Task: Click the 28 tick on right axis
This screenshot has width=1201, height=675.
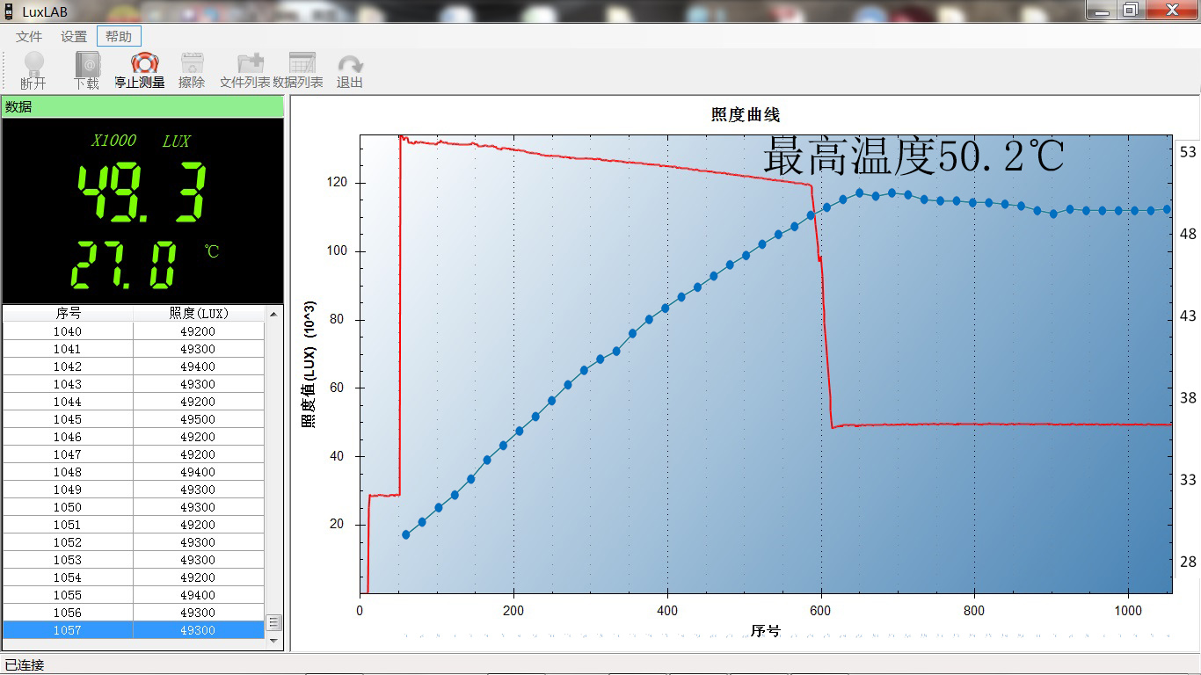Action: 1188,562
